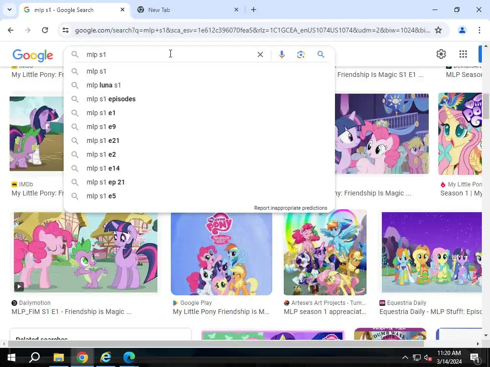Open File Explorer from the taskbar
The width and height of the screenshot is (490, 367).
pyautogui.click(x=58, y=357)
